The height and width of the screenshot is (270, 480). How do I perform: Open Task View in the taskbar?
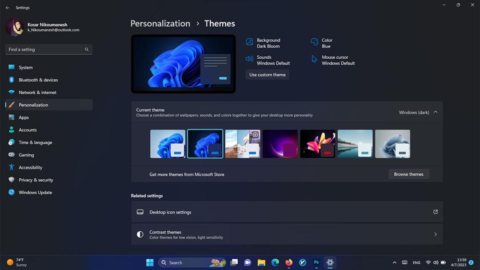click(x=234, y=262)
